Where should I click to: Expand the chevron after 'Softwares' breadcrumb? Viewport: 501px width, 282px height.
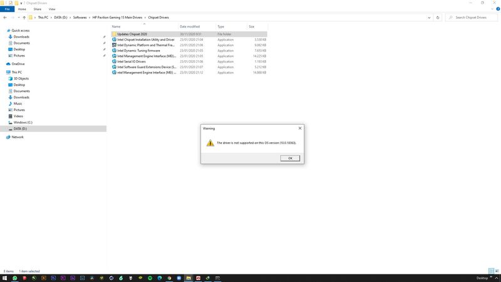click(x=90, y=18)
